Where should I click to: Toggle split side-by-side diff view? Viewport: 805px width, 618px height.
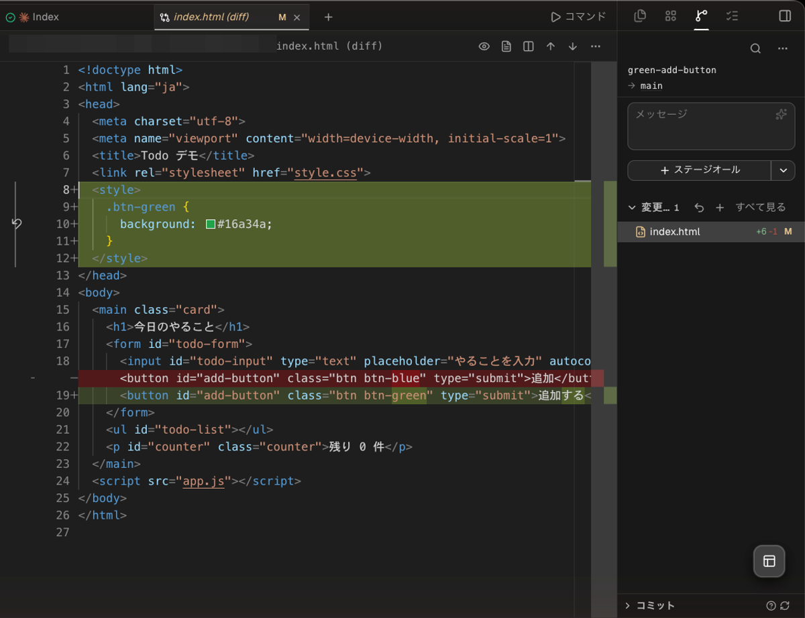point(529,46)
